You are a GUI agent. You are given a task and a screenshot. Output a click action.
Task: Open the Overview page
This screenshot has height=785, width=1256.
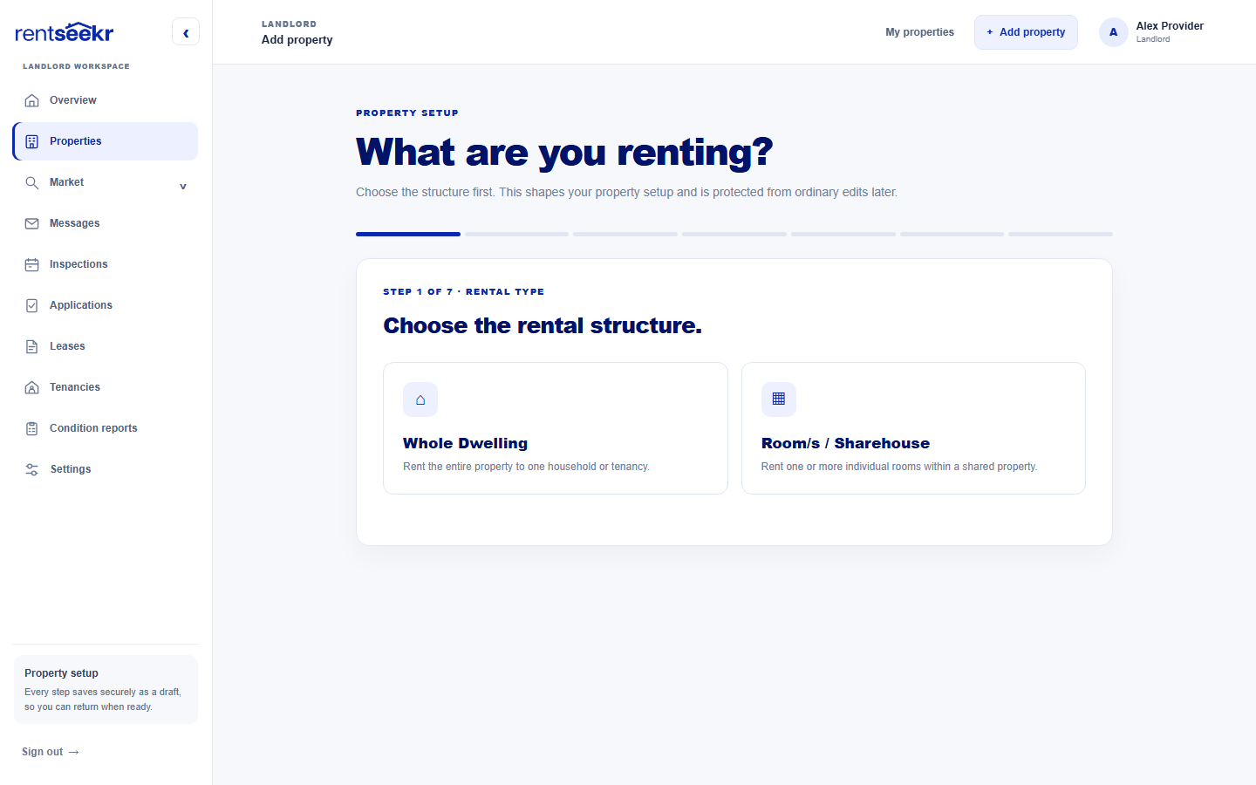(106, 100)
